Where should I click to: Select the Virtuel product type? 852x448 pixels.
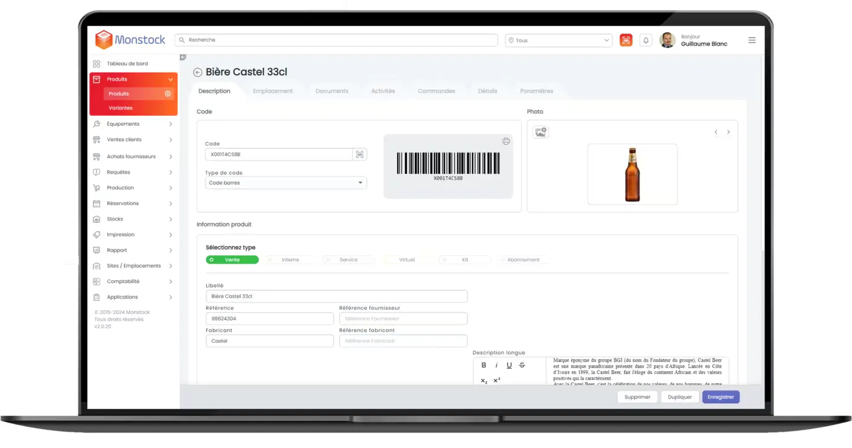pyautogui.click(x=406, y=259)
